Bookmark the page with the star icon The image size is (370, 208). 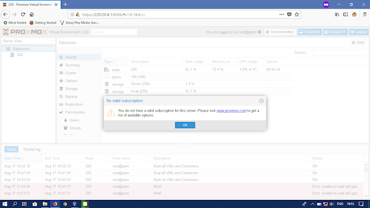(x=297, y=14)
